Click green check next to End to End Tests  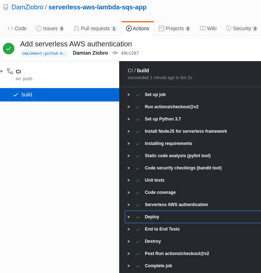tap(138, 229)
